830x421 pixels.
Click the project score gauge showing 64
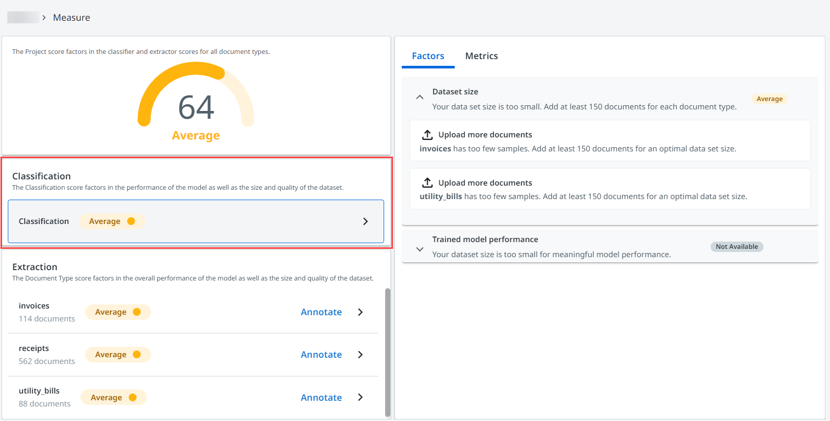point(196,101)
